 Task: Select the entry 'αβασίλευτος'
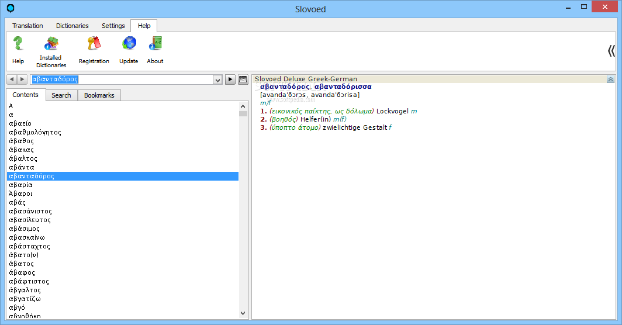coord(123,220)
